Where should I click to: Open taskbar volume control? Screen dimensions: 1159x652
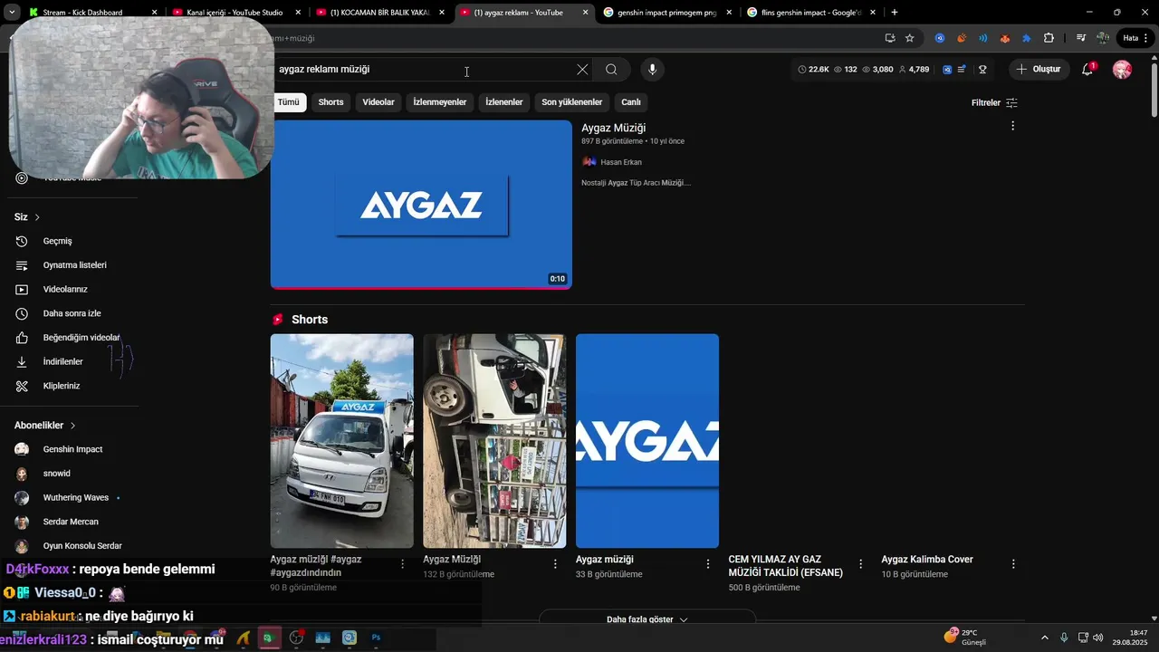tap(1097, 638)
